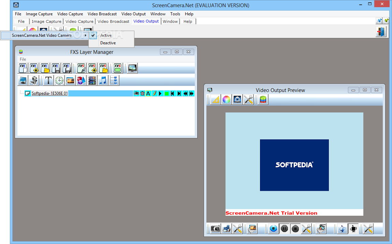392x244 pixels.
Task: Click the FXS green rectangle icon
Action: click(x=117, y=68)
